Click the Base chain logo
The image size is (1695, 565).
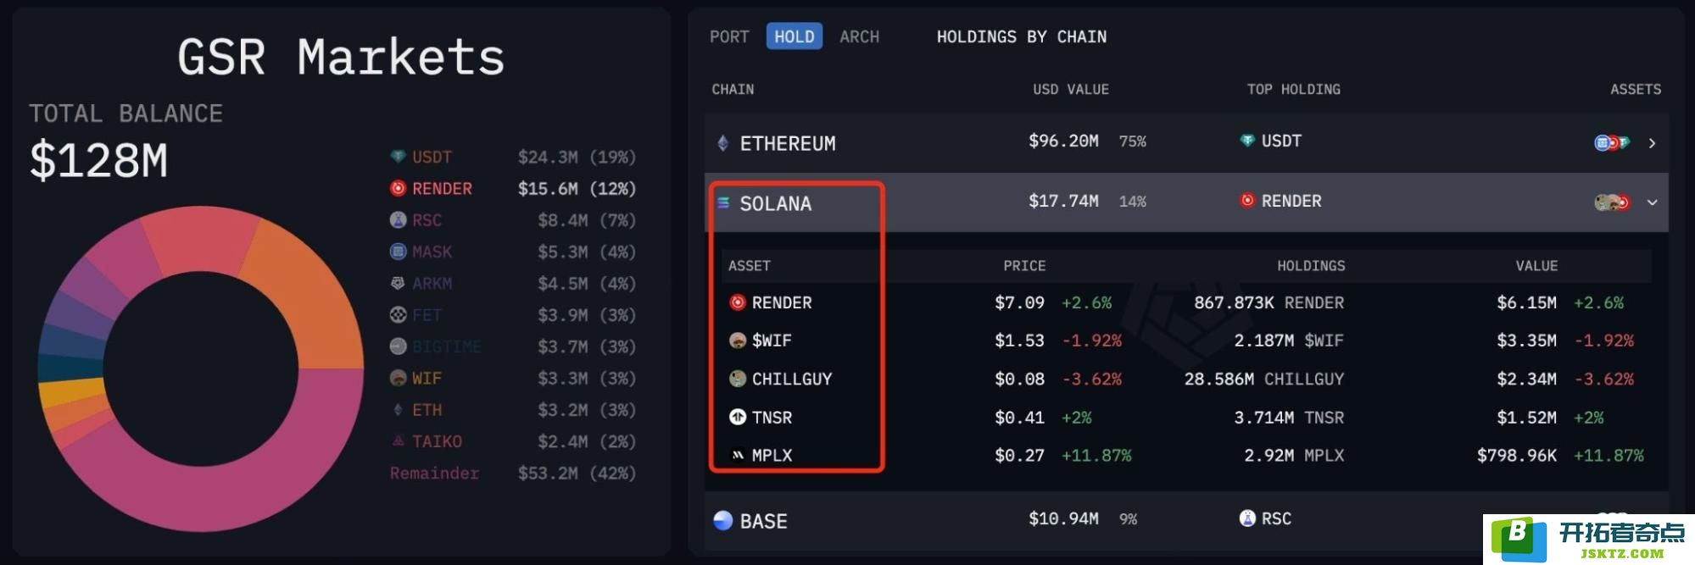[x=722, y=520]
